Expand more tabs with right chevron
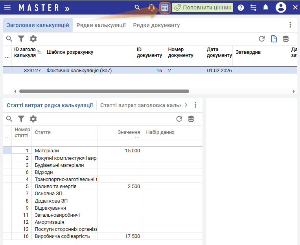 [186, 105]
